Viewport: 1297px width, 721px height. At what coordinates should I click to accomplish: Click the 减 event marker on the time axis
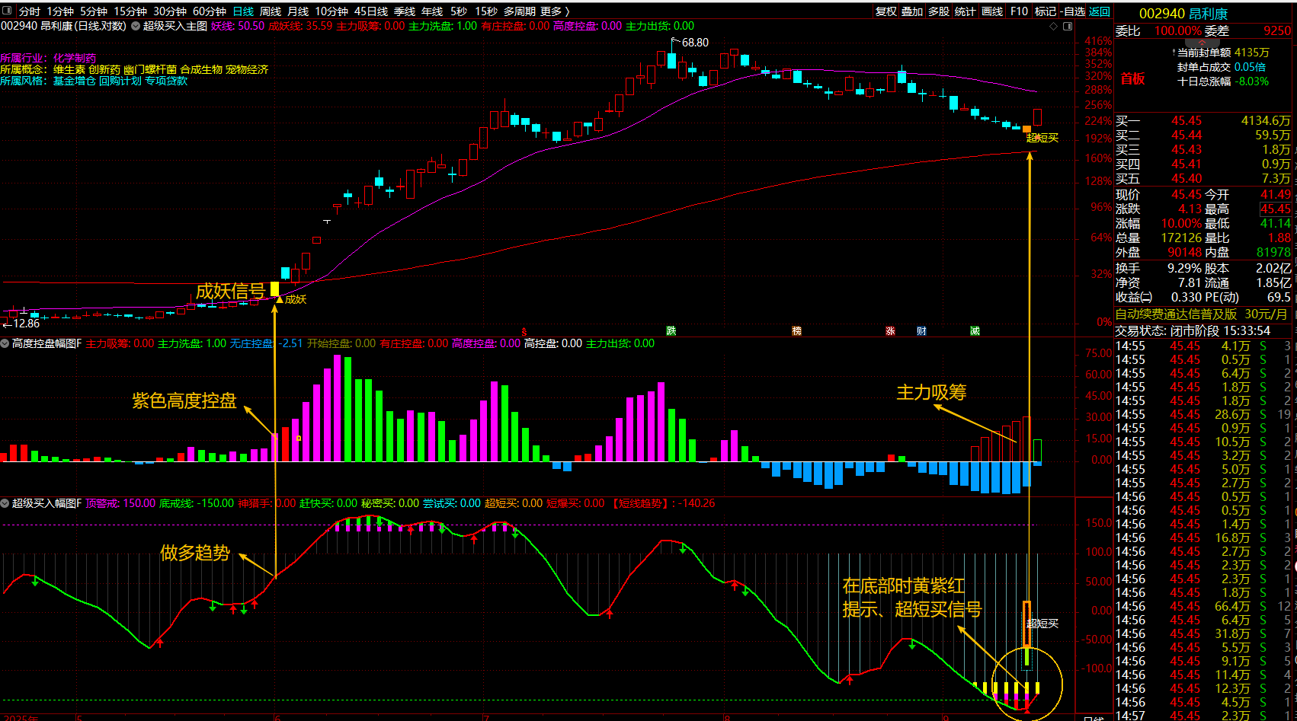(x=975, y=330)
